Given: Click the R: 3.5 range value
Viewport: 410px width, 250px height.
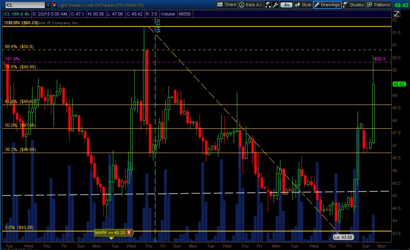Looking at the screenshot, I should (x=152, y=14).
